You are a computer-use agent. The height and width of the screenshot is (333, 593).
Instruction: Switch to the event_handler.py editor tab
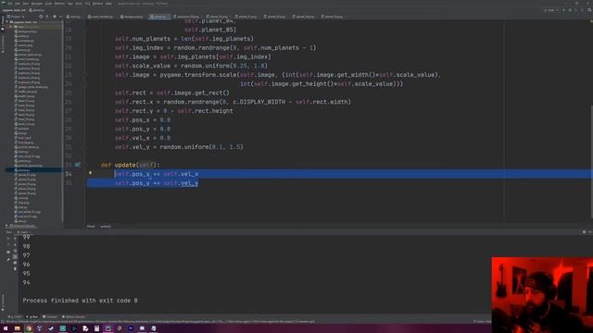[101, 17]
